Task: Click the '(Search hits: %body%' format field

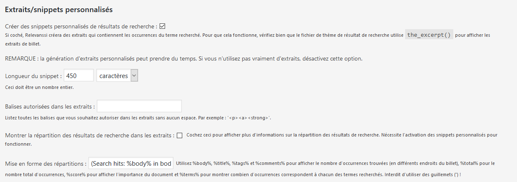Action: (131, 163)
